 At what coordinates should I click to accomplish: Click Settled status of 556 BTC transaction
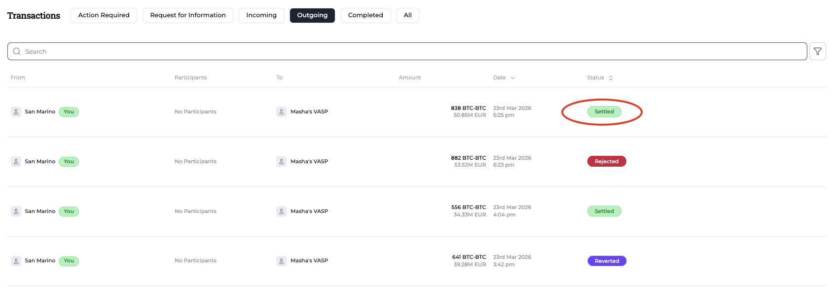click(604, 211)
